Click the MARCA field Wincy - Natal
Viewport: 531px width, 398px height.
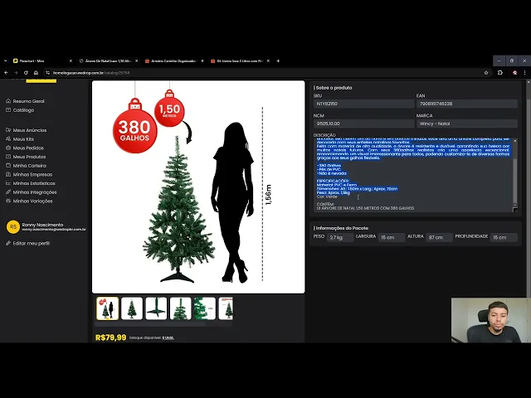[x=467, y=124]
